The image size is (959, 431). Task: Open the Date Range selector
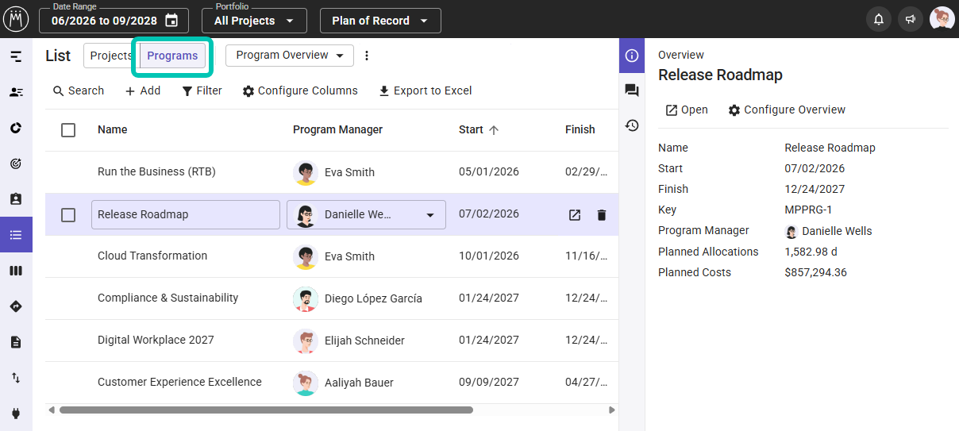[x=114, y=21]
